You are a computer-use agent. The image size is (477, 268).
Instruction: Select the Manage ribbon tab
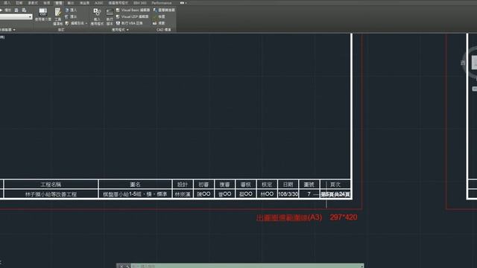tap(58, 3)
